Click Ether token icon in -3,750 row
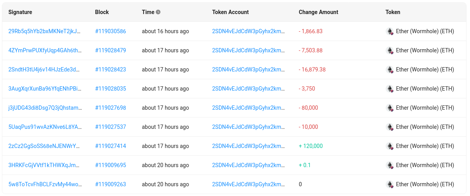 pyautogui.click(x=390, y=89)
